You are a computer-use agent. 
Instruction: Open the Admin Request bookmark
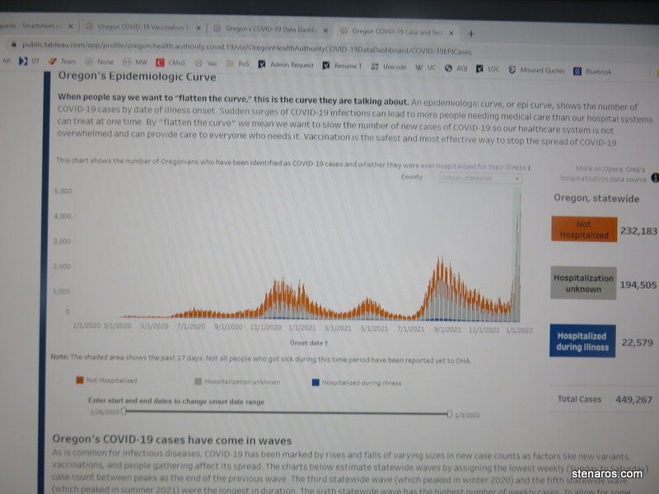click(x=286, y=64)
